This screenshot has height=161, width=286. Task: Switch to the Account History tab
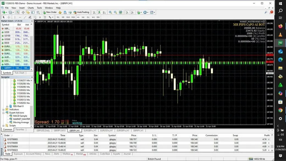tap(34, 154)
